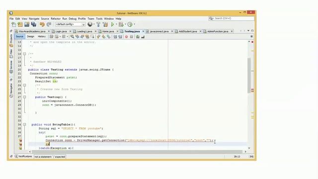Click the Shift Line Left icon
Viewport: 318px width, 179px height.
[x=115, y=37]
